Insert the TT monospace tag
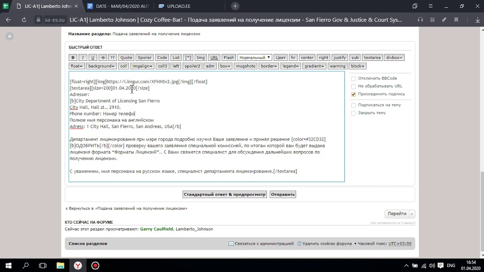Image resolution: width=484 pixels, height=272 pixels. pos(112,57)
